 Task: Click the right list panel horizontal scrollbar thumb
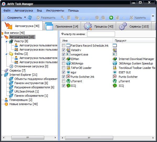pos(89,138)
